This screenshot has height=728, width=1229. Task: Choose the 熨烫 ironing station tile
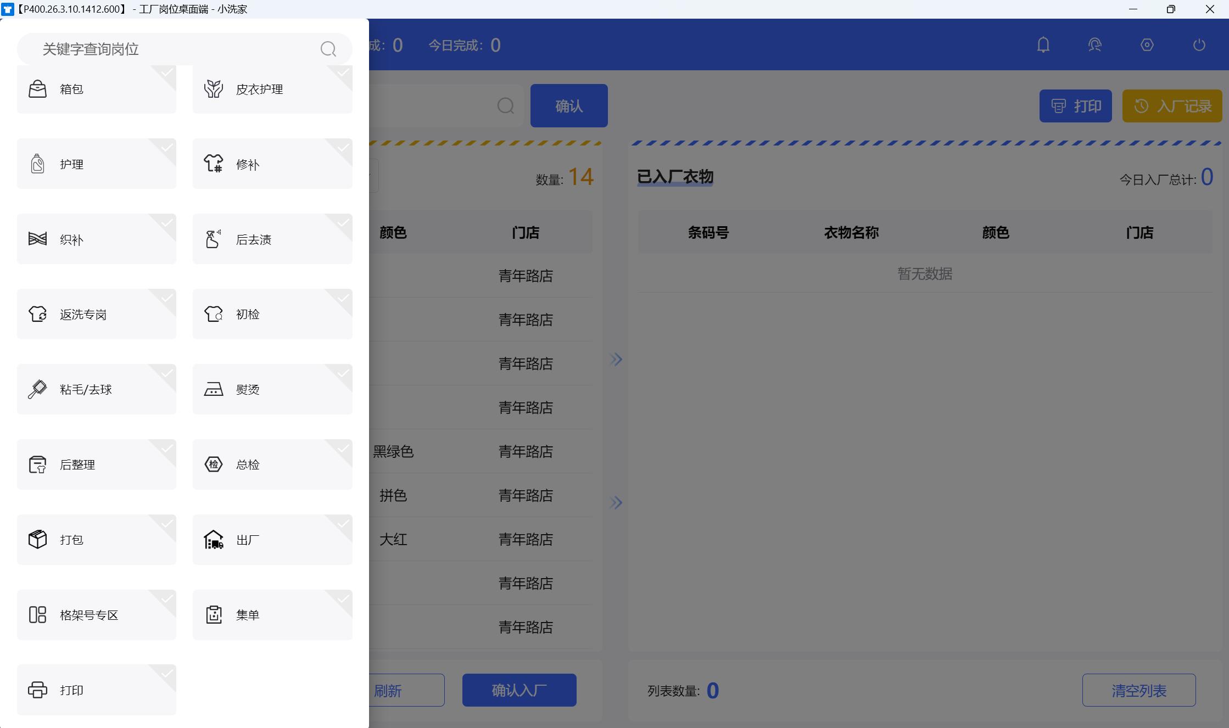click(x=272, y=389)
